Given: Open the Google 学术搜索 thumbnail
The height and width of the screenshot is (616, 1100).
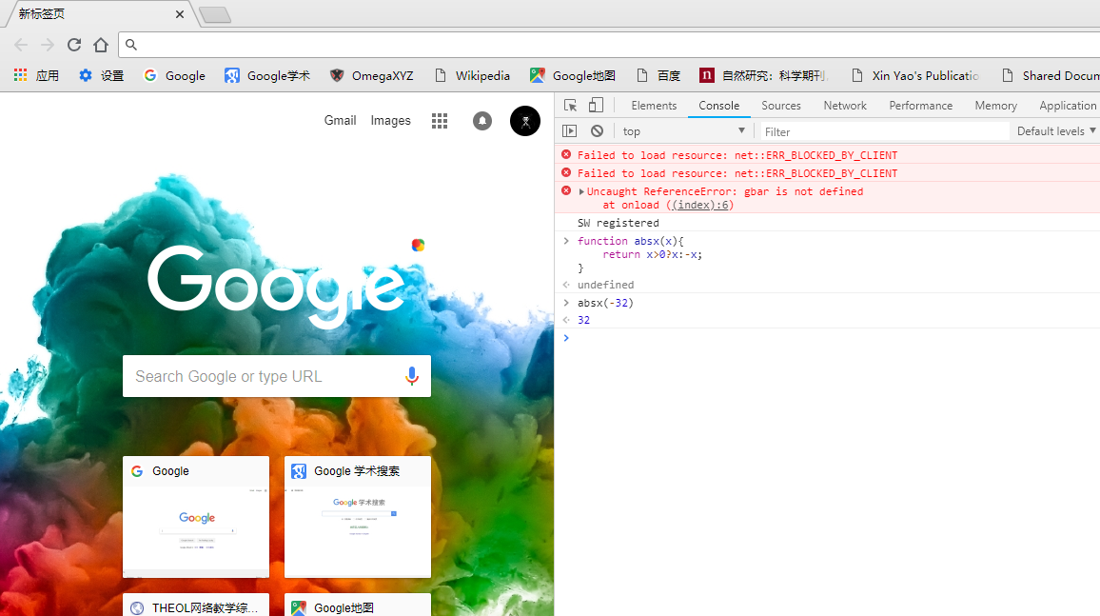Looking at the screenshot, I should (x=358, y=517).
